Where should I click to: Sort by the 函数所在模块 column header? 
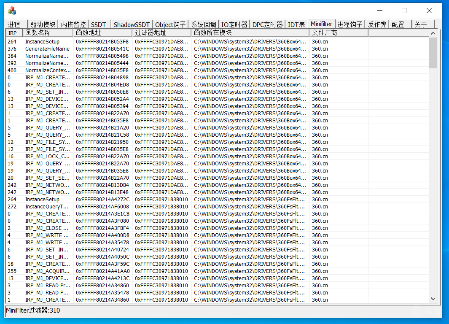tap(250, 33)
